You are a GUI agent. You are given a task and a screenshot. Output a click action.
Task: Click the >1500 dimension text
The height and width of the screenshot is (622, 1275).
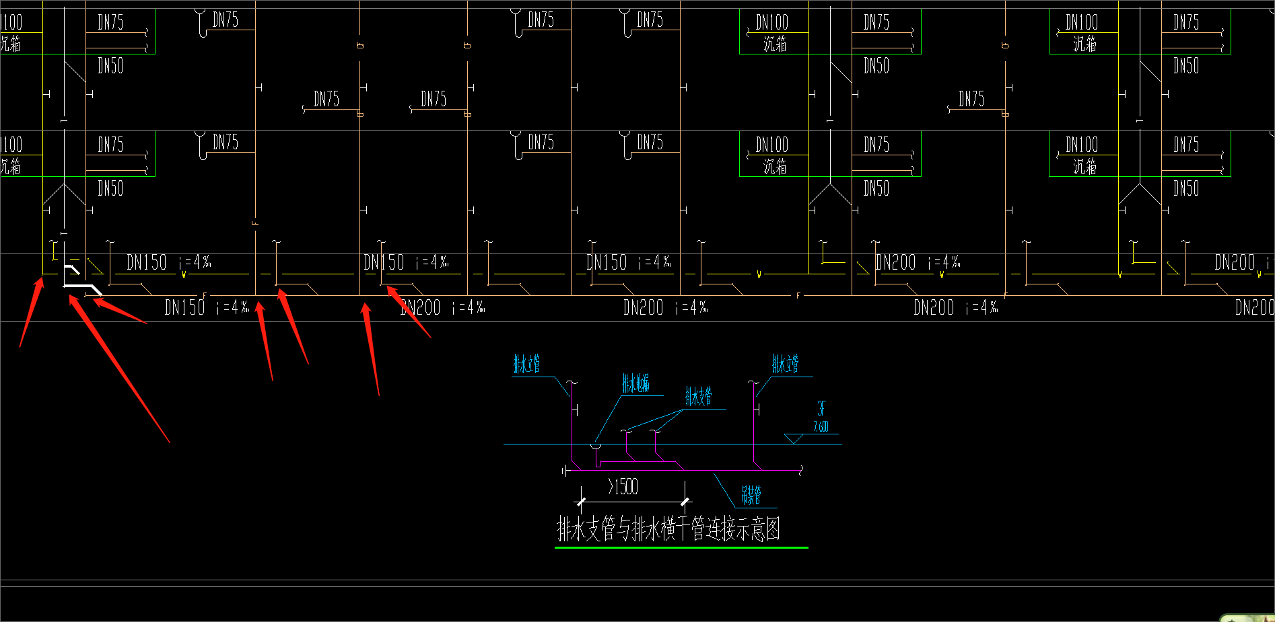click(623, 487)
